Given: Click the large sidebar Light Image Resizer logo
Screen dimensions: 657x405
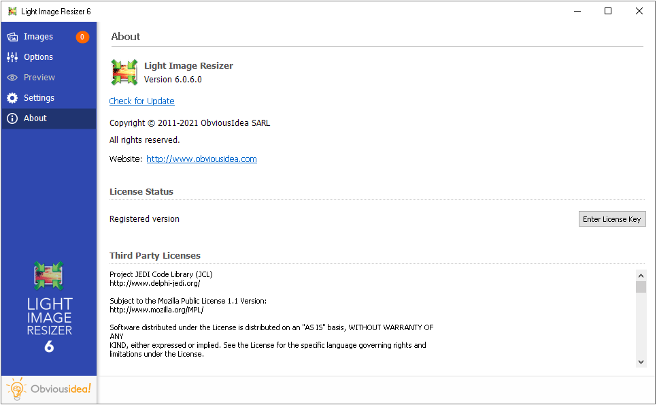Looking at the screenshot, I should pyautogui.click(x=49, y=276).
